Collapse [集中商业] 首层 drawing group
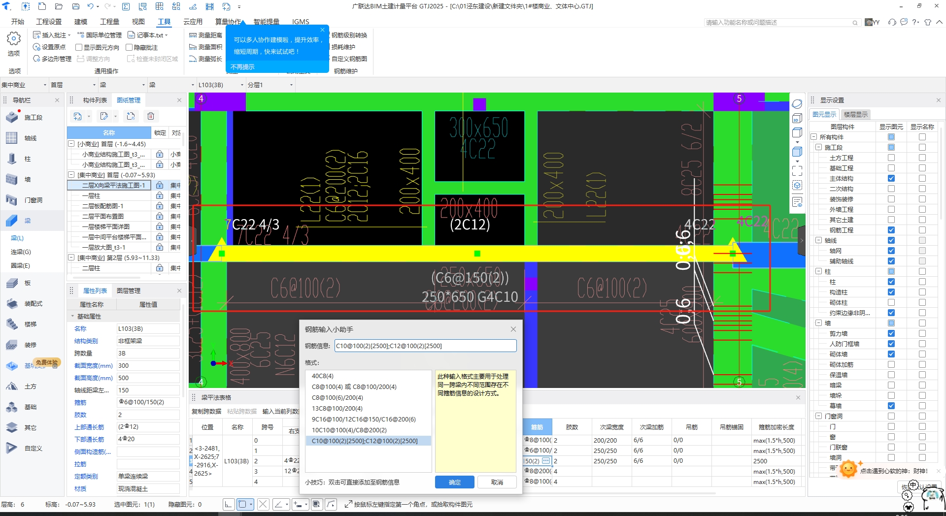This screenshot has height=516, width=946. [71, 175]
